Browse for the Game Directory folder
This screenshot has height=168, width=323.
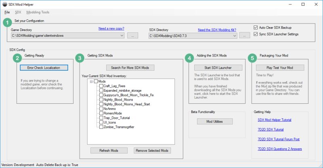click(133, 36)
